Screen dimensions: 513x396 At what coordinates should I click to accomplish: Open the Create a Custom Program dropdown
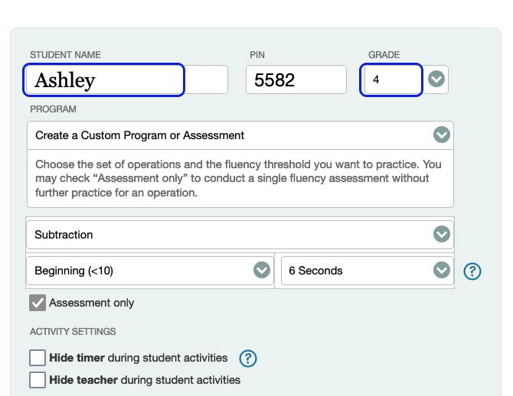230,135
